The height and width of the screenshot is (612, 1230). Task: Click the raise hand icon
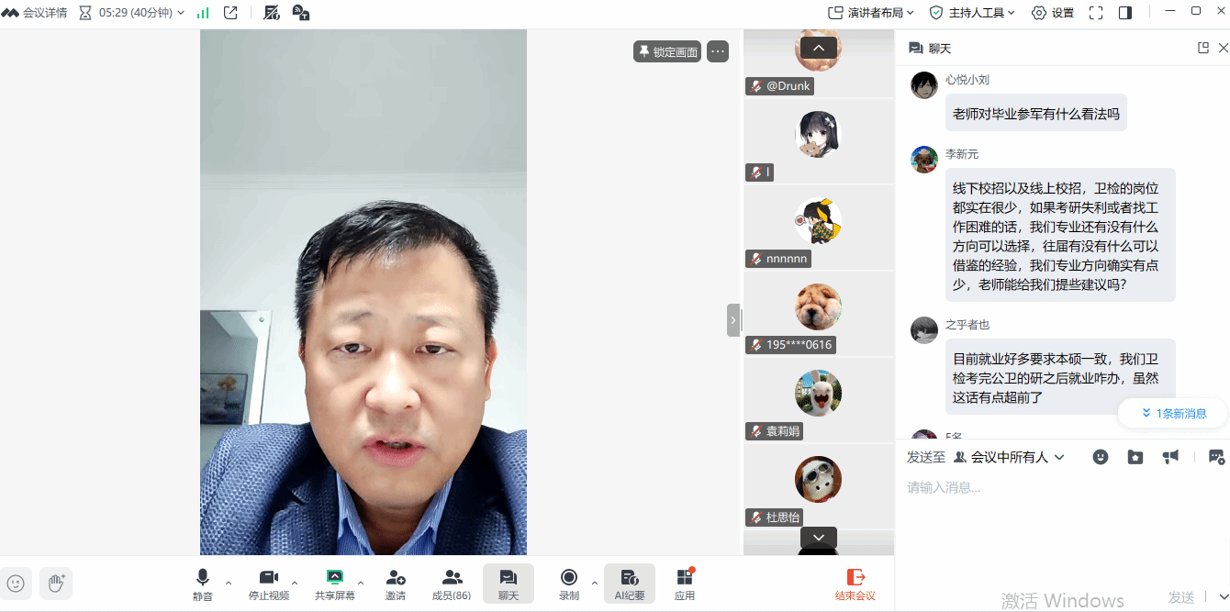click(x=56, y=583)
